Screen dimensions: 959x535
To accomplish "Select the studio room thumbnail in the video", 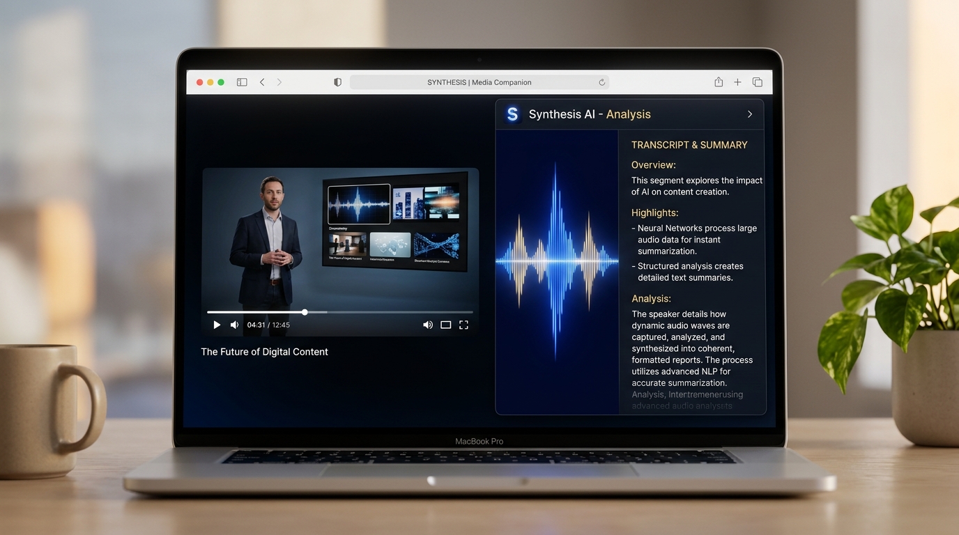I will pos(347,245).
